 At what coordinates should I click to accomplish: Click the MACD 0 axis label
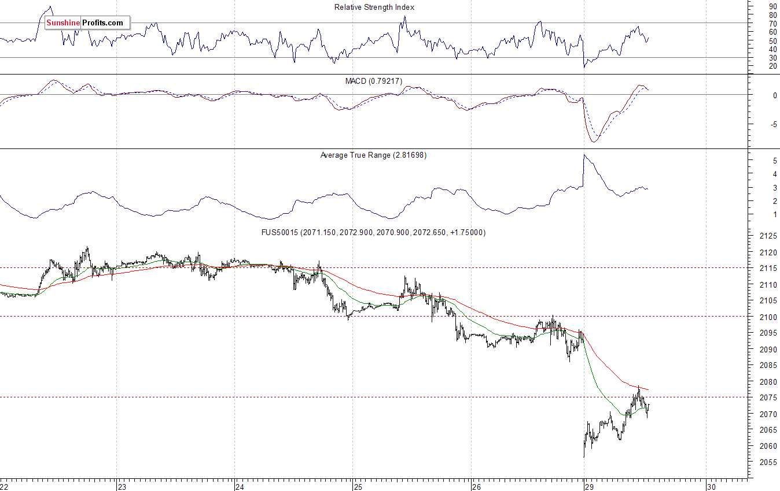tap(775, 95)
